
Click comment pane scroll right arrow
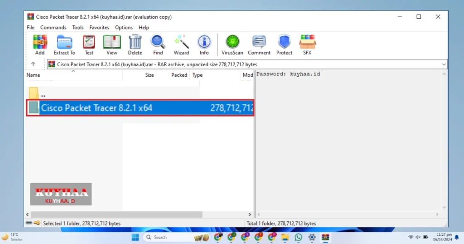[437, 214]
